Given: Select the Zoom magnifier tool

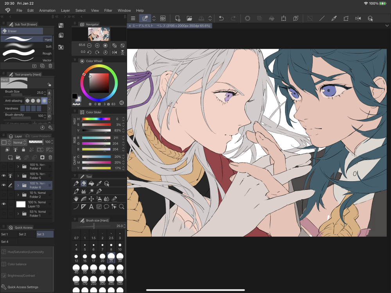Looking at the screenshot, I should (122, 207).
